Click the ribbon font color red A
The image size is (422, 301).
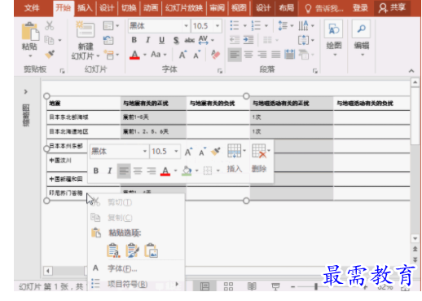pyautogui.click(x=134, y=55)
